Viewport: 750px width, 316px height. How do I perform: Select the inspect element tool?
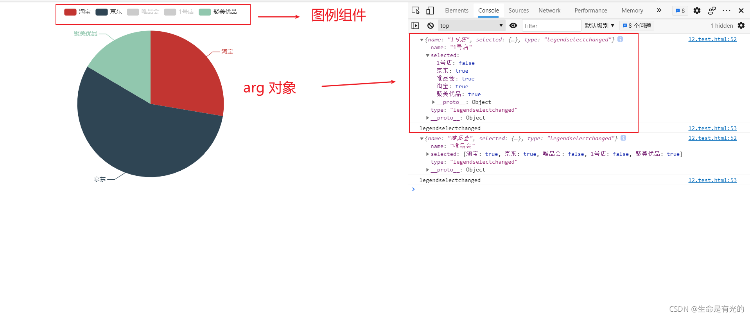[416, 11]
